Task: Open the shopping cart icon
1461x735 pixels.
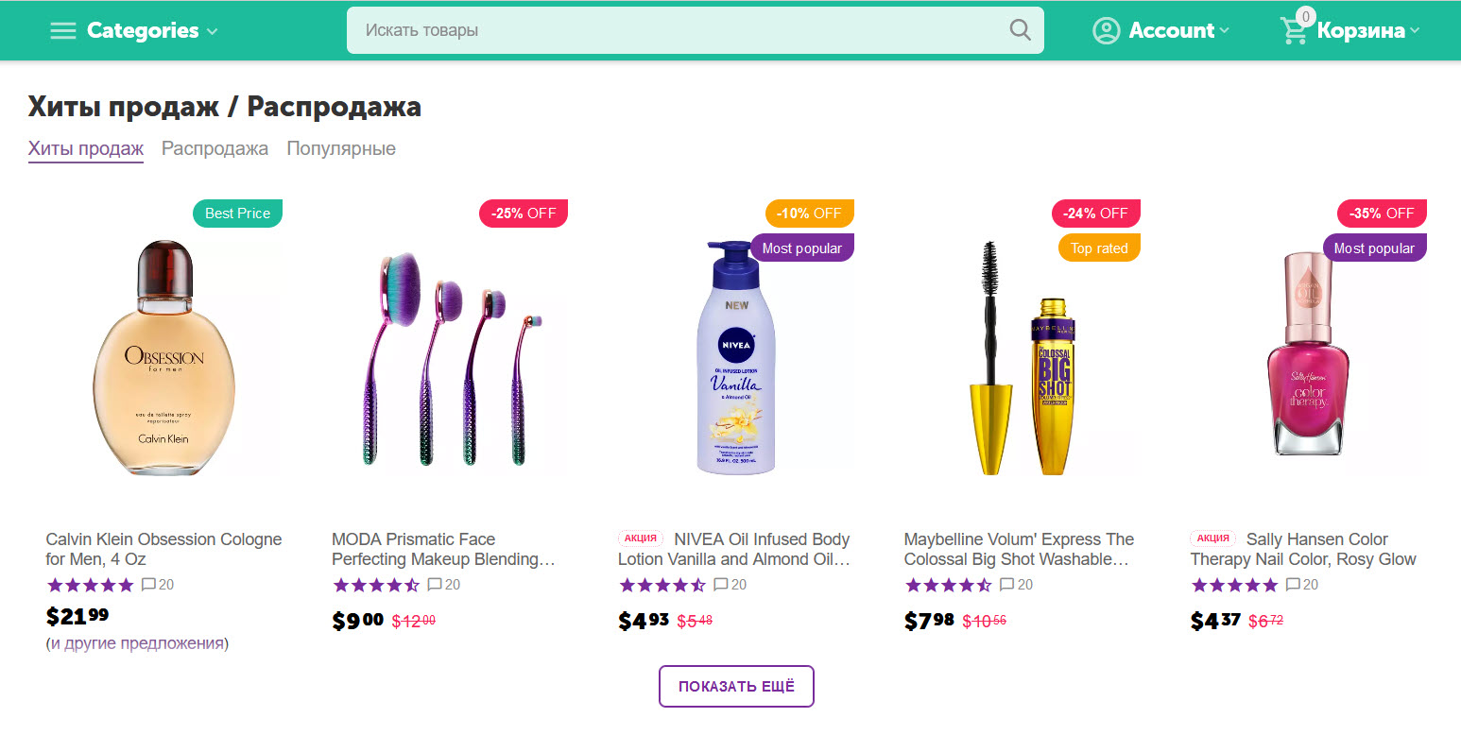Action: (1294, 31)
